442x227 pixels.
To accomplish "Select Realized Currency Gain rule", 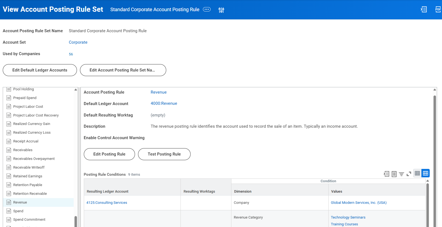I will tap(32, 124).
